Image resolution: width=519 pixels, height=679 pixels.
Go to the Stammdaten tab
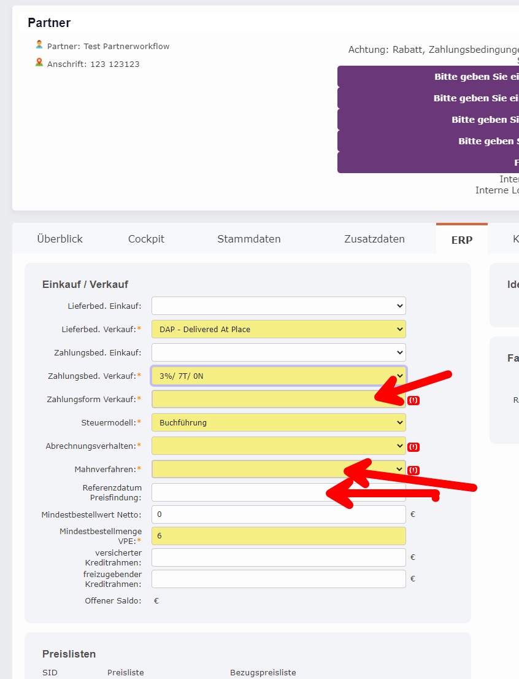[248, 239]
